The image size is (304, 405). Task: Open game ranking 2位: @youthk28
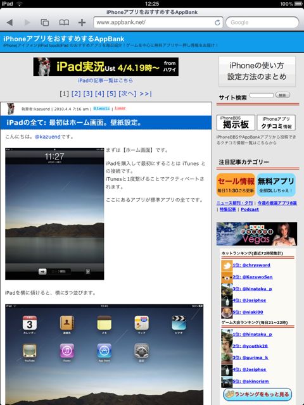[250, 346]
